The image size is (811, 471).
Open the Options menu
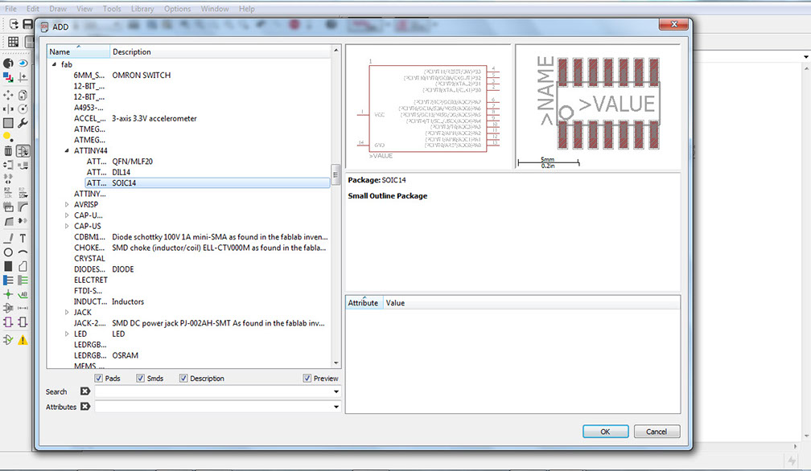pyautogui.click(x=177, y=9)
